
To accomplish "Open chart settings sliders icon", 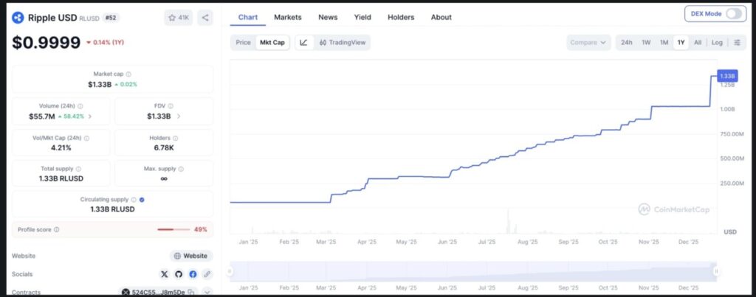I will pos(737,43).
